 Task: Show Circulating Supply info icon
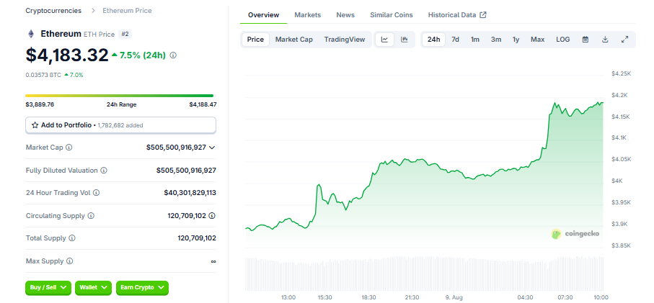(91, 216)
